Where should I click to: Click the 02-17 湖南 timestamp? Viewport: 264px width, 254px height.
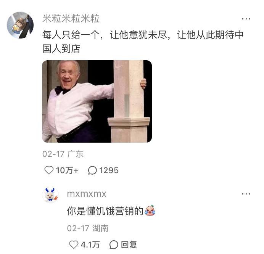point(87,228)
